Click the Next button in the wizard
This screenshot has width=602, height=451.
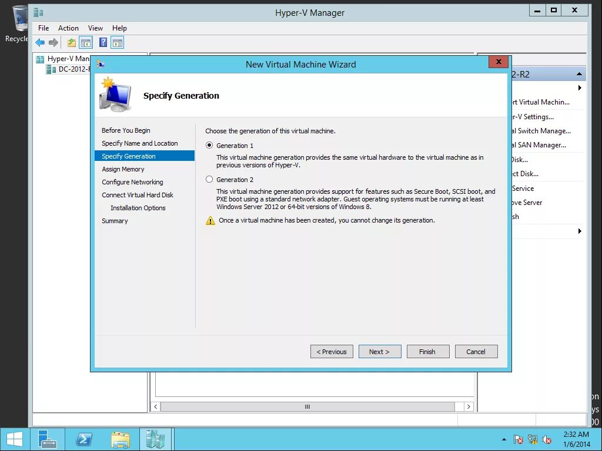[x=380, y=351]
